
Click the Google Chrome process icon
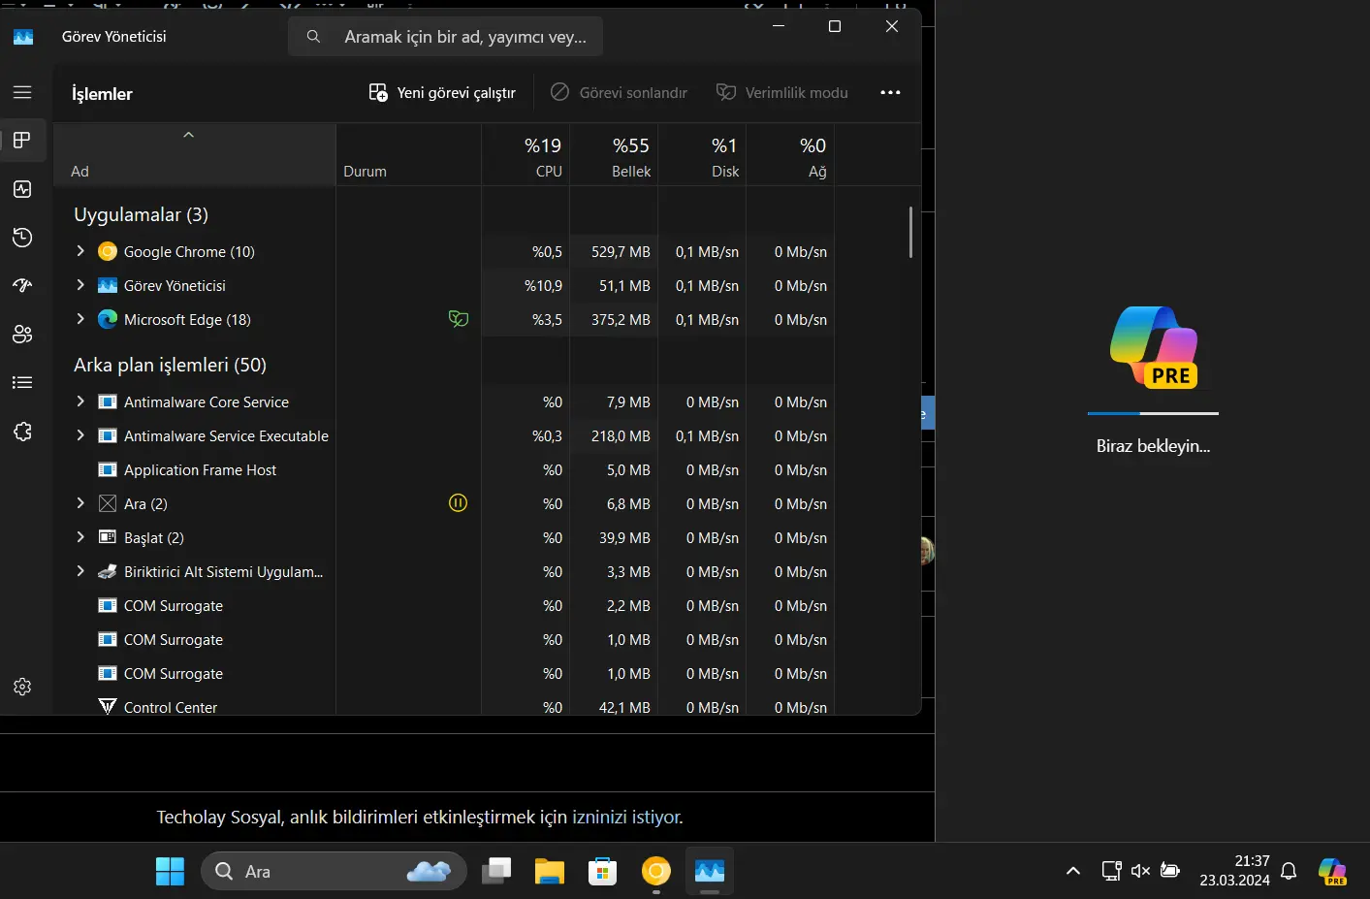coord(108,251)
